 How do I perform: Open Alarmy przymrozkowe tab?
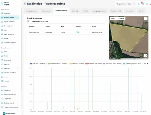(x=99, y=11)
